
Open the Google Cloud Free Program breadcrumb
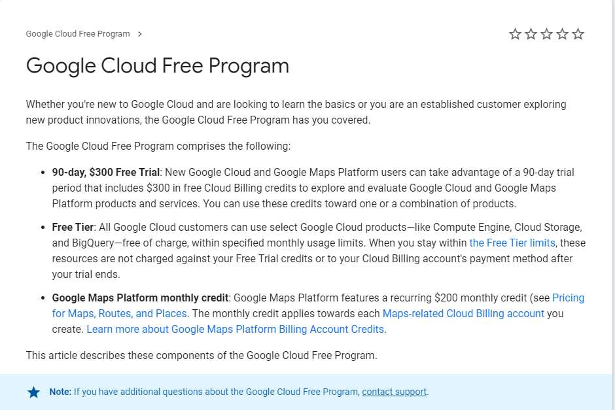(78, 34)
